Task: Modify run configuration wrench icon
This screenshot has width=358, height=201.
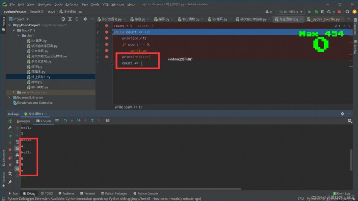Action: pos(10,128)
